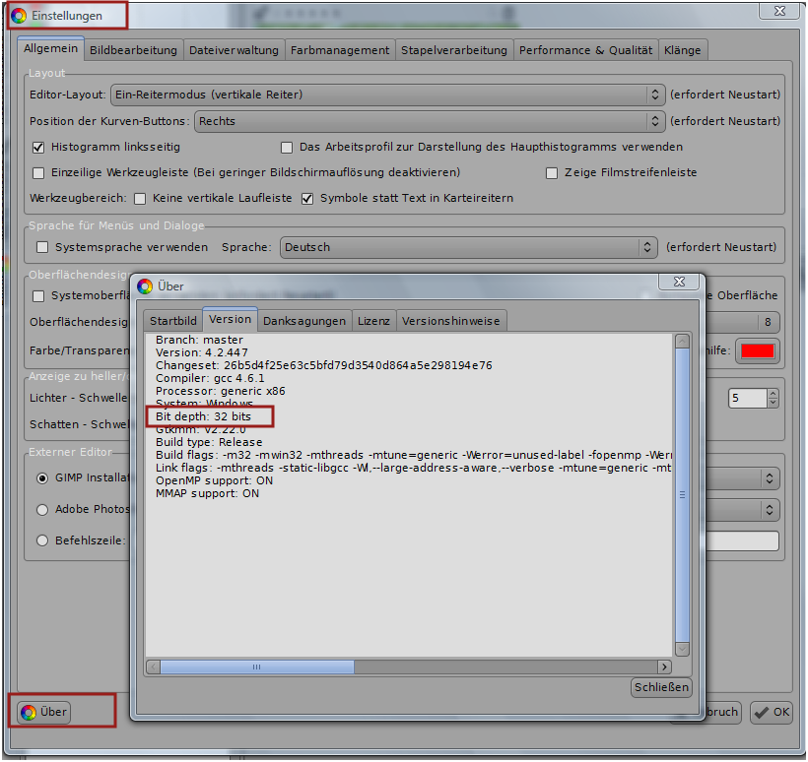The height and width of the screenshot is (762, 808).
Task: Switch to the Farbmanagement tab
Action: pos(340,50)
